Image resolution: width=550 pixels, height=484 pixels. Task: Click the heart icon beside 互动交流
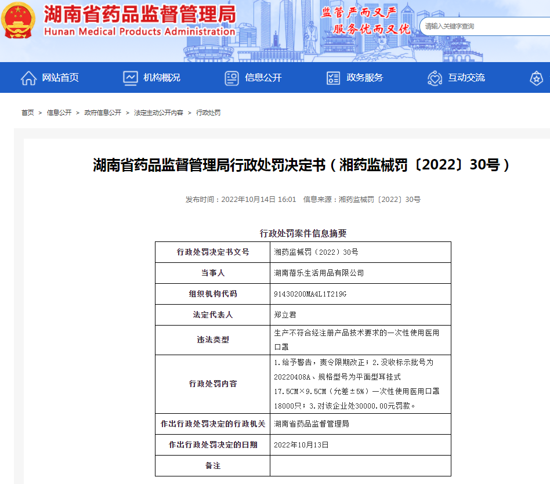[x=435, y=78]
